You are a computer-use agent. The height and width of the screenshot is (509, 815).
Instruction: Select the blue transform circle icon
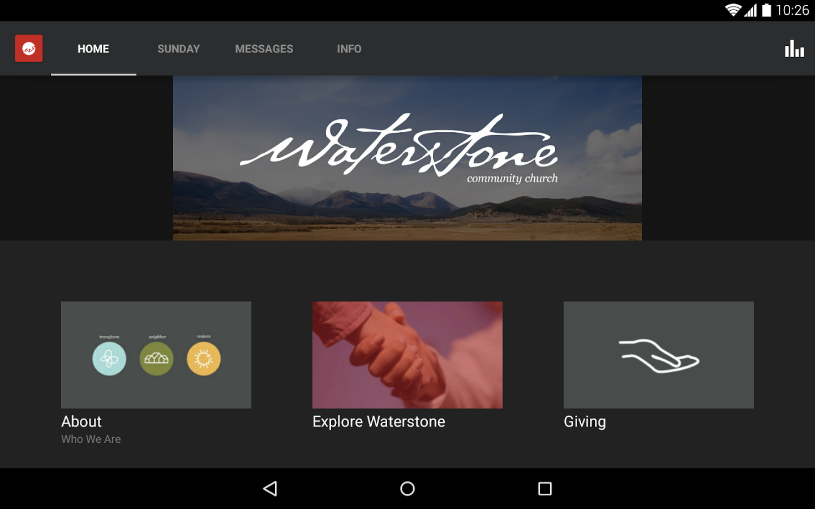coord(109,359)
